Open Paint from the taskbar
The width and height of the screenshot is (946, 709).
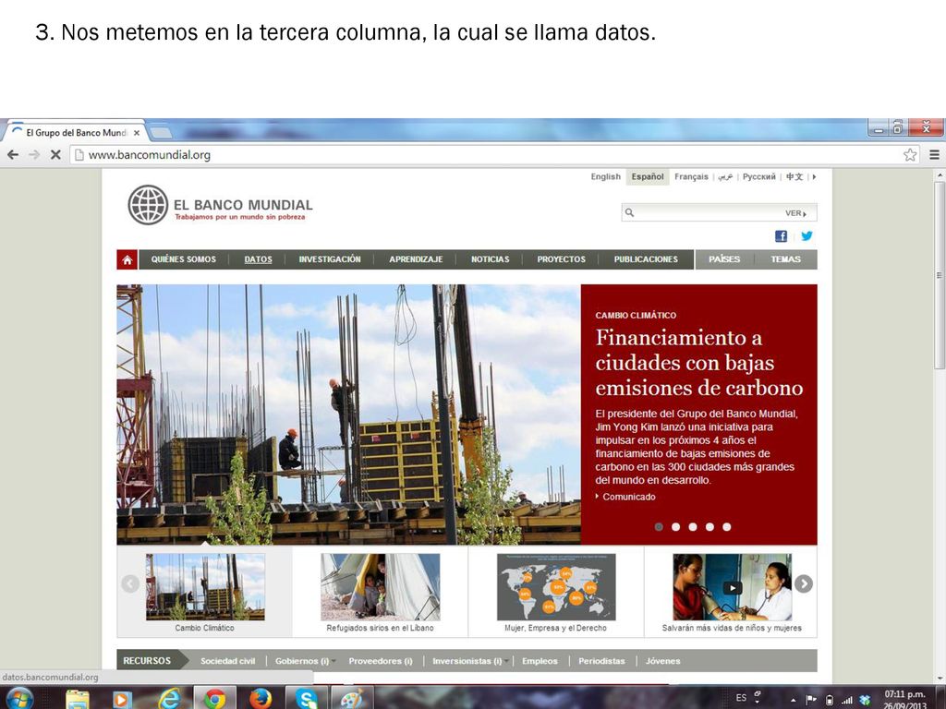point(352,700)
